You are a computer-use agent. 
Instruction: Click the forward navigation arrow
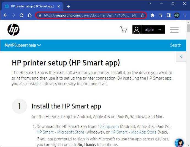(13, 15)
